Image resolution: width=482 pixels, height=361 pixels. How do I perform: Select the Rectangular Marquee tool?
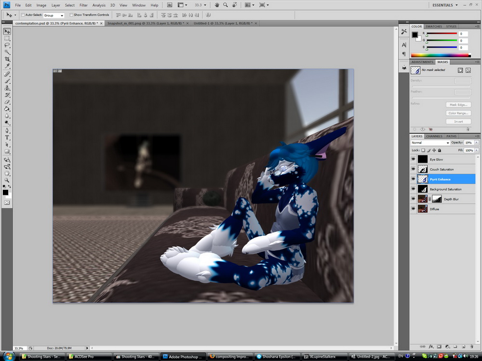7,39
